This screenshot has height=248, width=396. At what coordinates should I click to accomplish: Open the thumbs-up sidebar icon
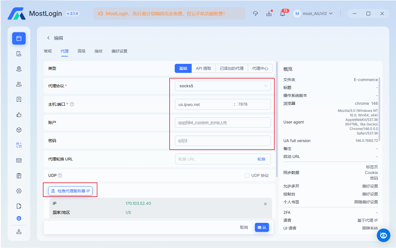[x=19, y=115]
